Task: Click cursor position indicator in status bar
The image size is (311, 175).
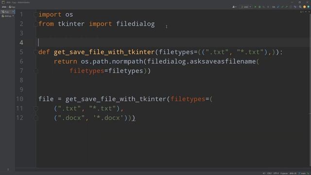Action: [x=264, y=174]
